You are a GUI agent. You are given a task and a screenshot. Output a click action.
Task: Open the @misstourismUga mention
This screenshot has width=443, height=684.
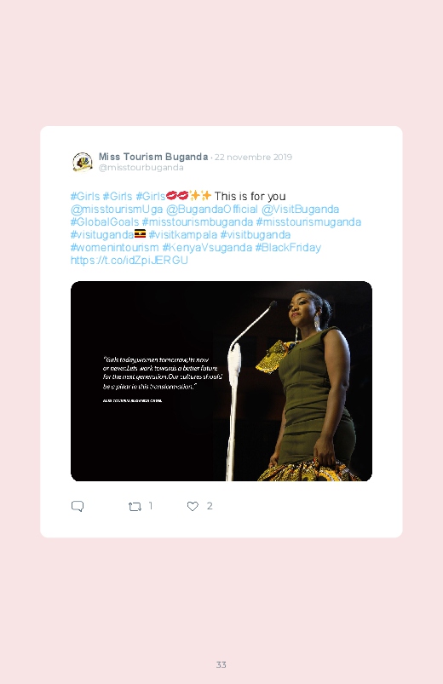pos(117,210)
